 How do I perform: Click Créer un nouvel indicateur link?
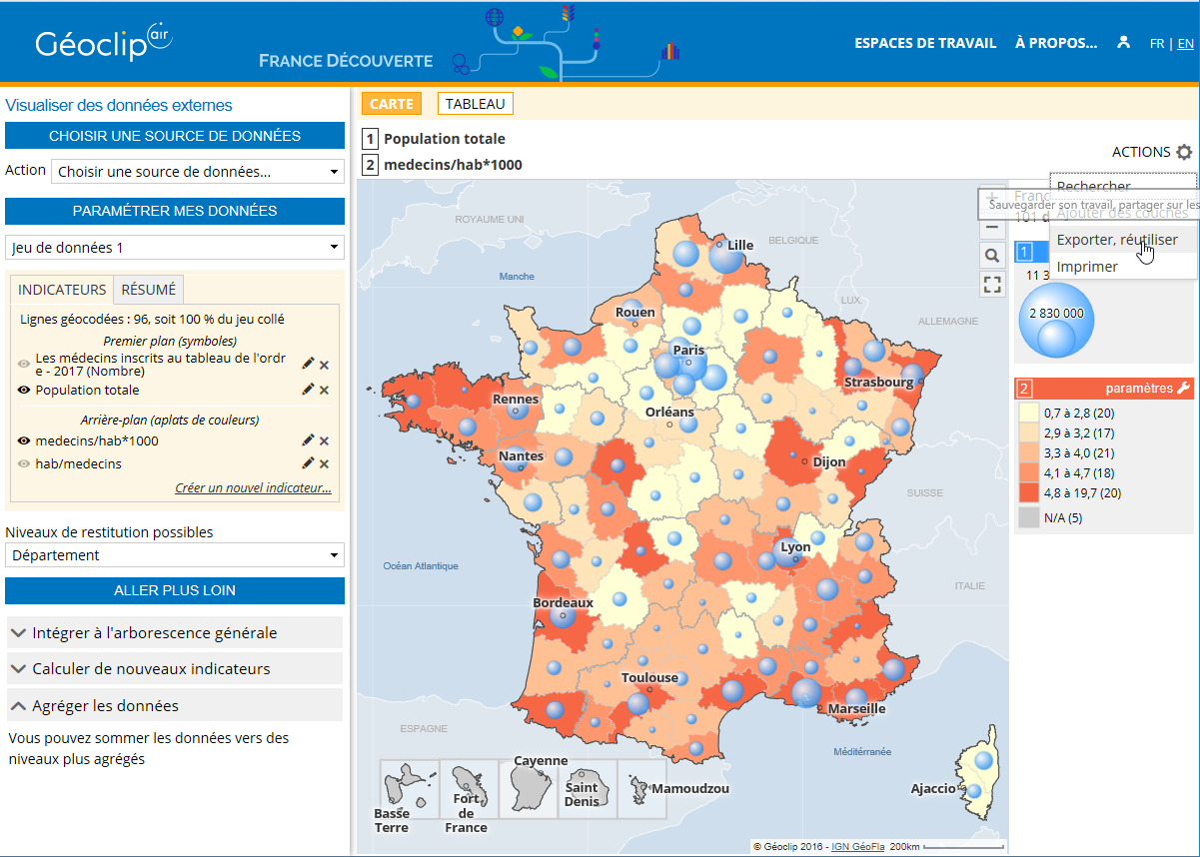[x=253, y=488]
